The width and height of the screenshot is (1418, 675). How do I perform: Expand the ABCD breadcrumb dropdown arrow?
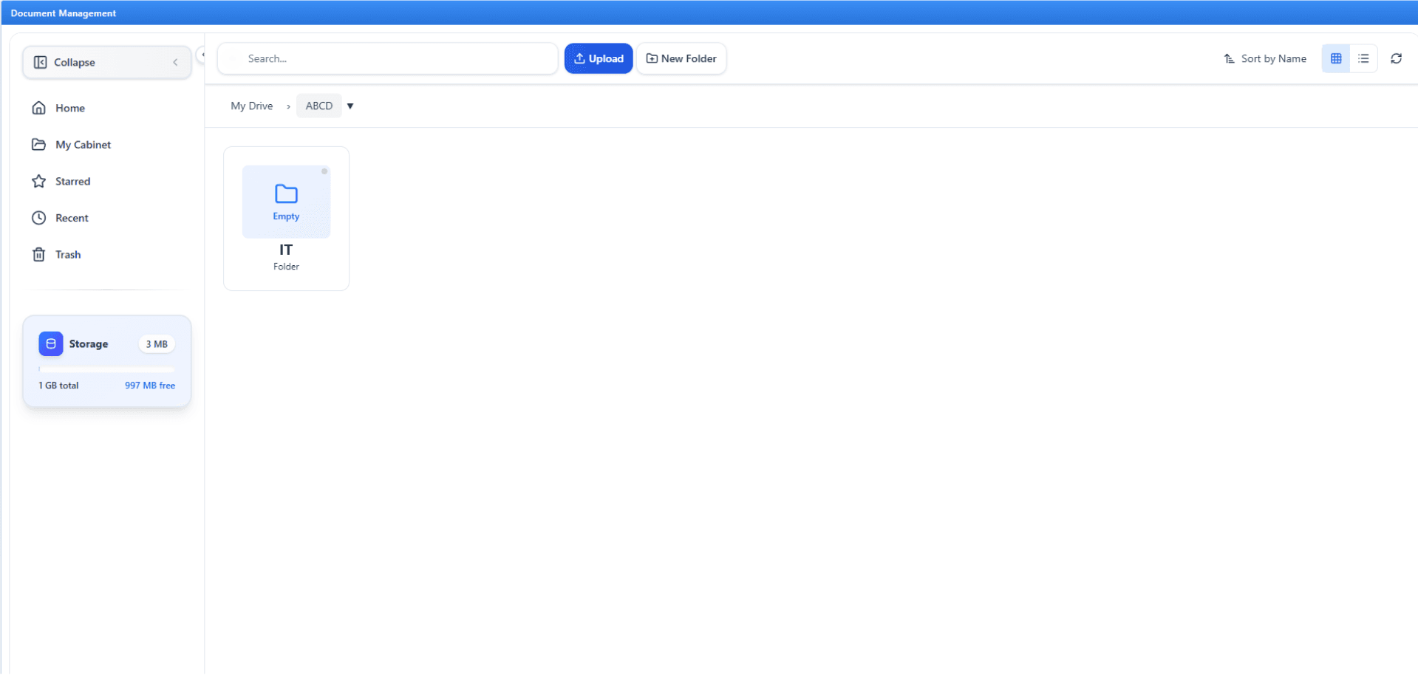click(350, 106)
